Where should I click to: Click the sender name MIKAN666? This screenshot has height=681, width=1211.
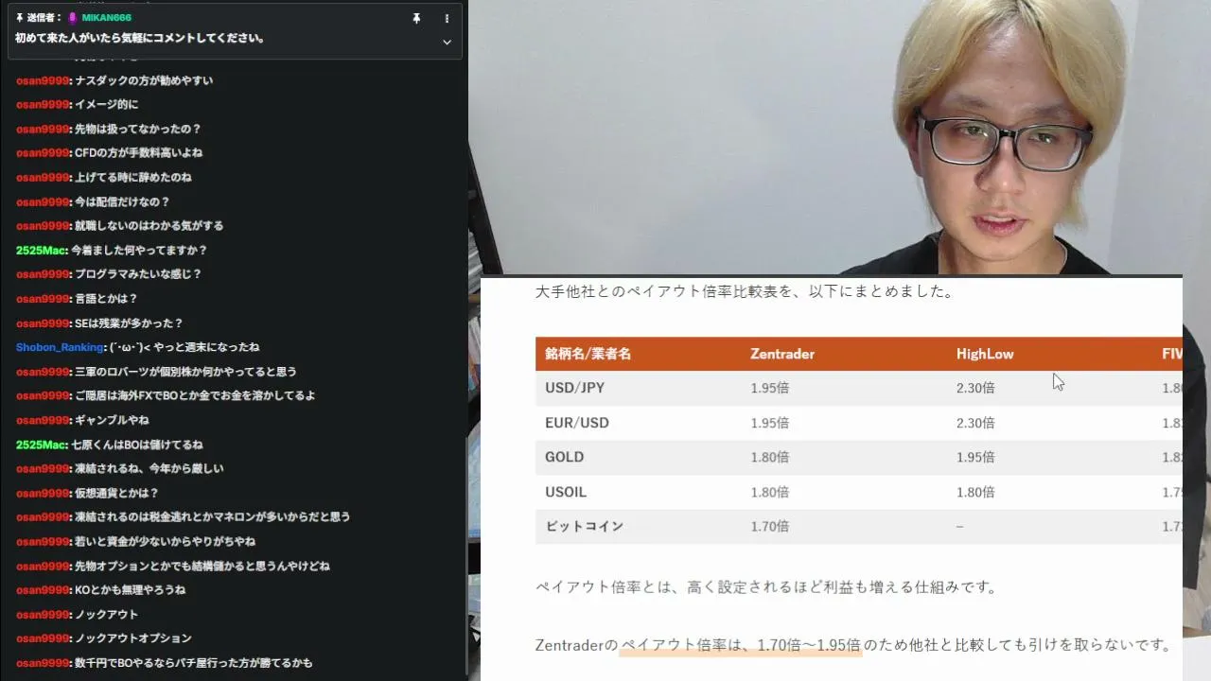107,18
